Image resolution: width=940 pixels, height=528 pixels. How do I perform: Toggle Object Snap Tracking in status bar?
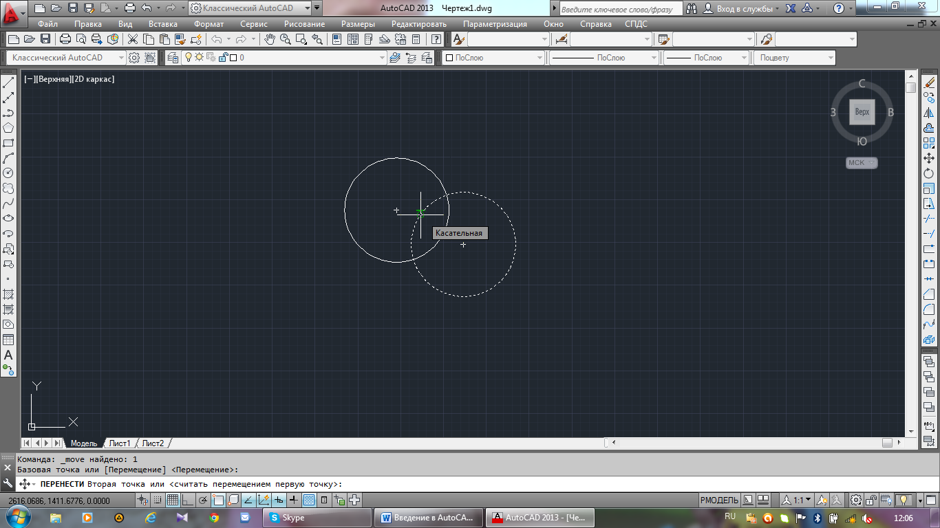(248, 500)
